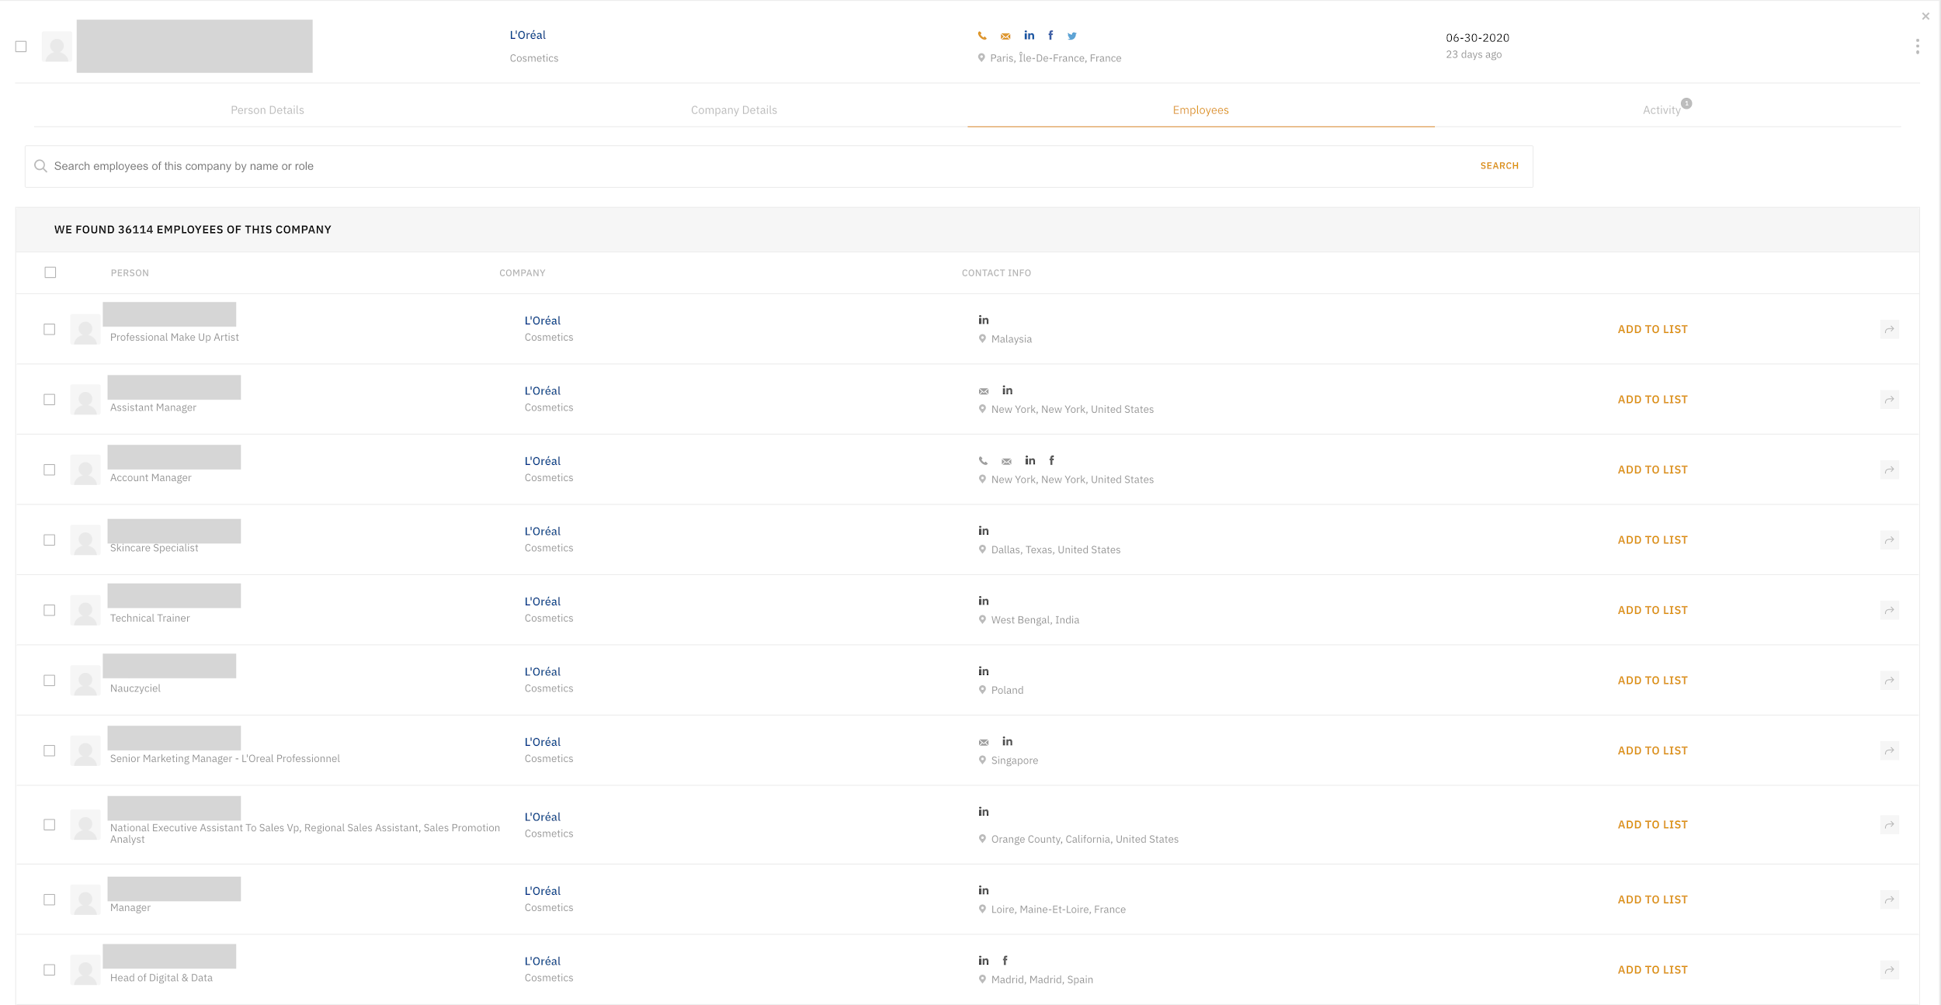Viewport: 1941px width, 1005px height.
Task: Switch to the Company Details tab
Action: (x=734, y=110)
